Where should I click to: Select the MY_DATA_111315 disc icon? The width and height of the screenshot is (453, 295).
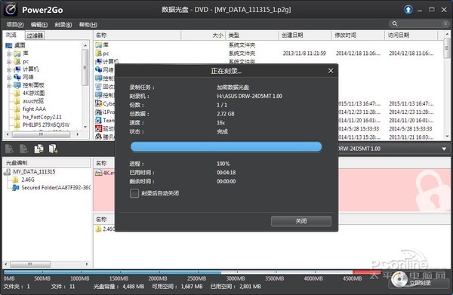pos(8,172)
